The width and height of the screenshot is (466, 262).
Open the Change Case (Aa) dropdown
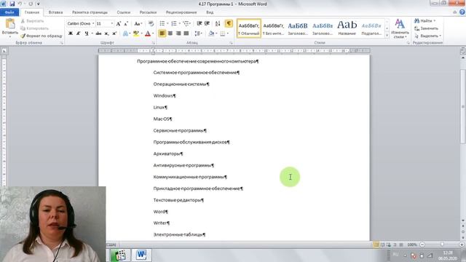tap(138, 24)
